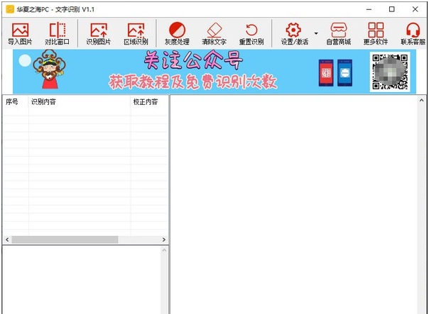Click the 识别内容 column header
Screen dimensions: 429x314
(x=43, y=102)
